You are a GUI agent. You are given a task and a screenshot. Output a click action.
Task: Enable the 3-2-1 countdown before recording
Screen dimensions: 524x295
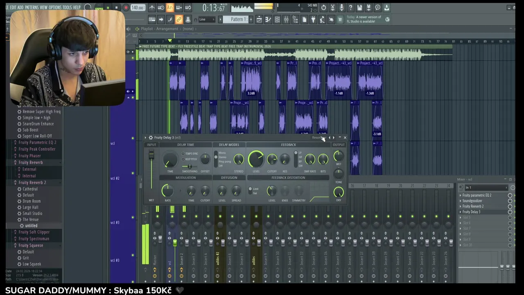170,7
